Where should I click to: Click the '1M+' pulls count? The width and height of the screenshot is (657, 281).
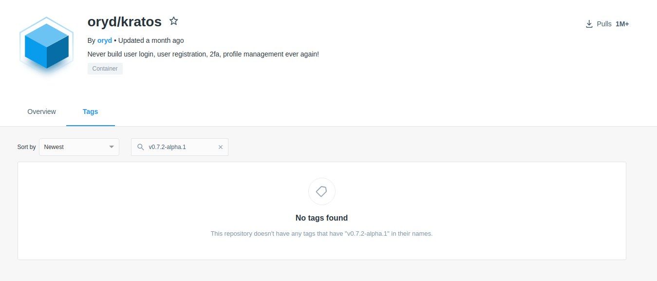[x=622, y=23]
